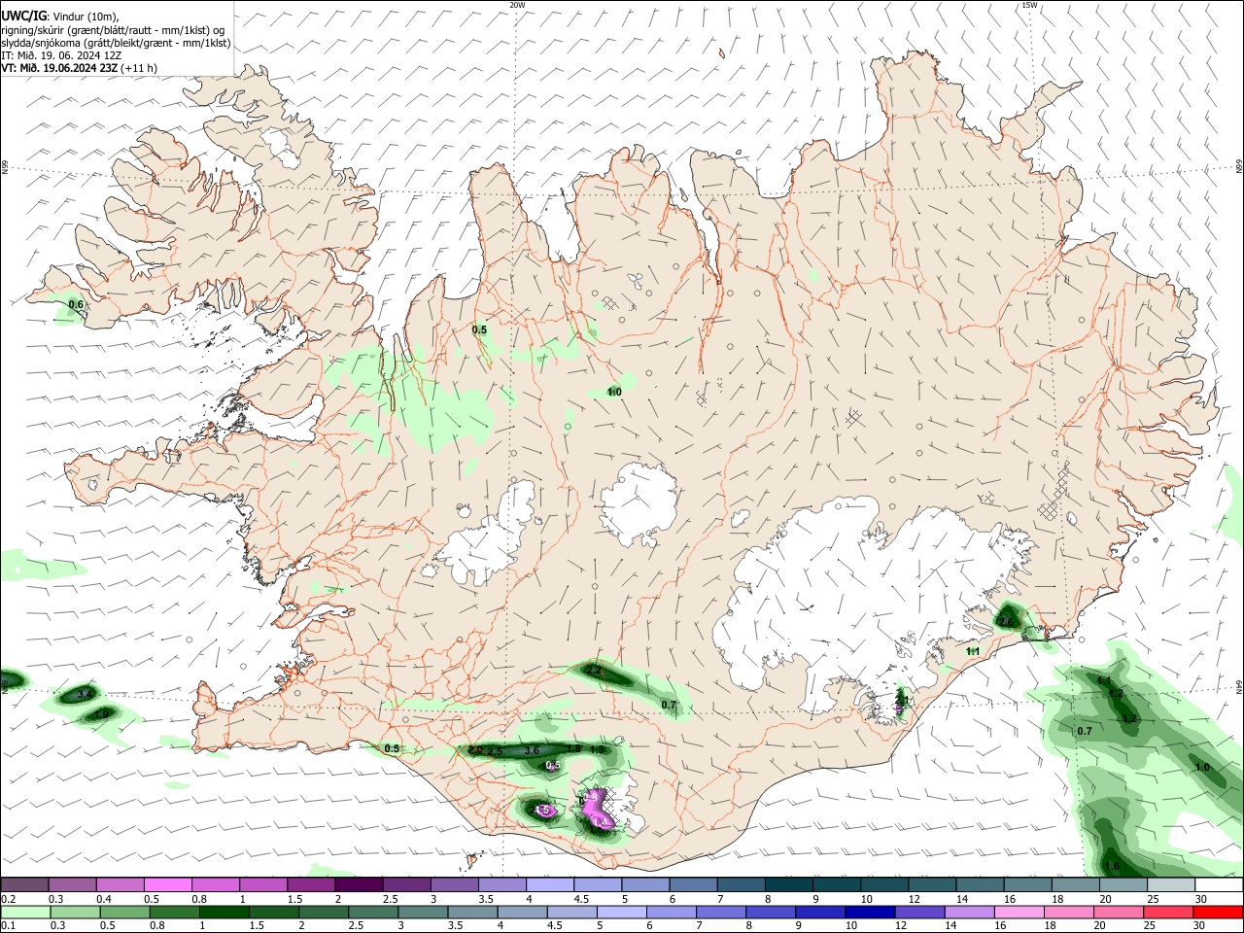Click the '4.1' precipitation value over the sea

point(1104,680)
